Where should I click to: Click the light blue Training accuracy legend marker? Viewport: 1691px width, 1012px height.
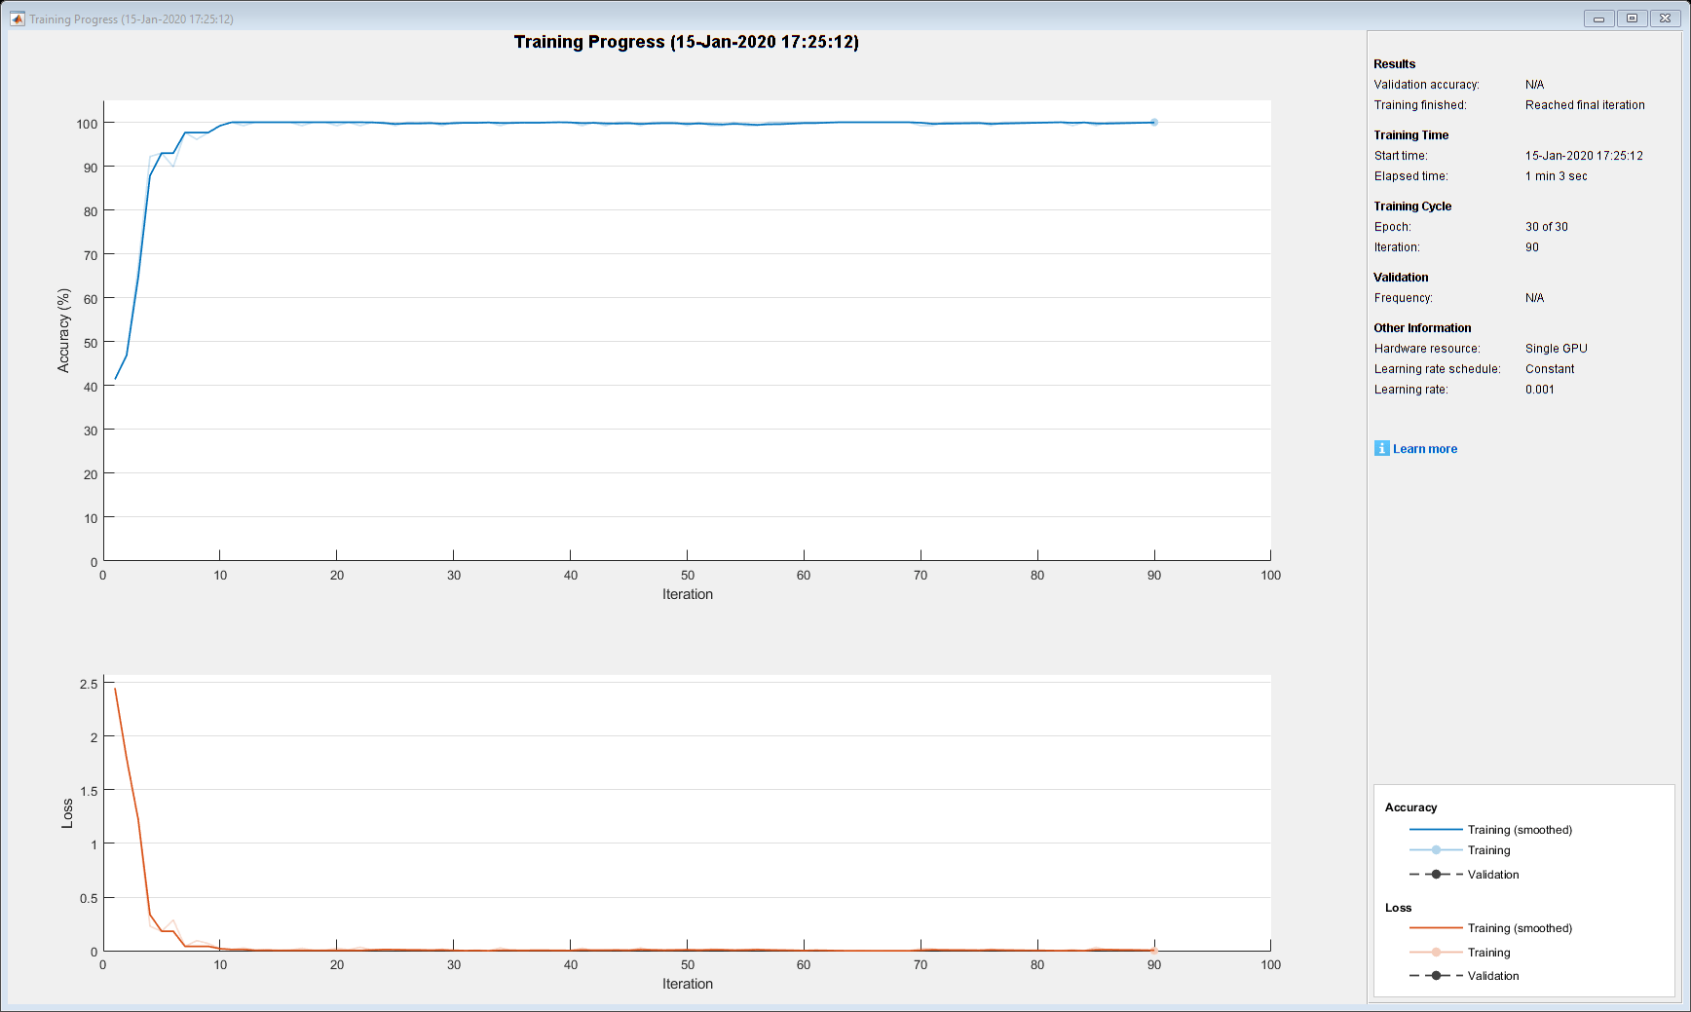coord(1436,850)
